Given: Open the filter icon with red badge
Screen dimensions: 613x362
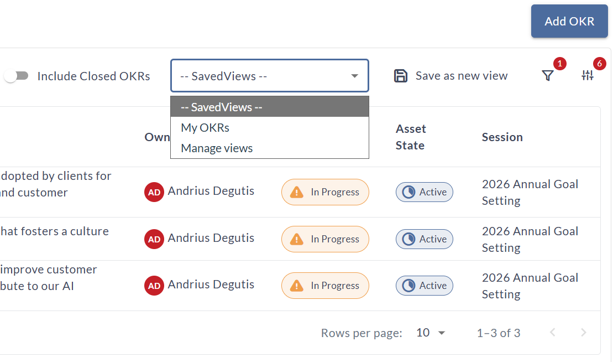Looking at the screenshot, I should coord(548,76).
